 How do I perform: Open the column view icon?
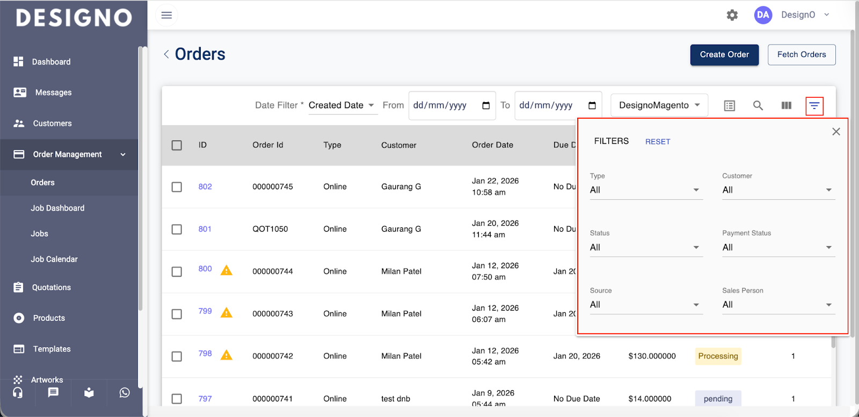point(786,105)
